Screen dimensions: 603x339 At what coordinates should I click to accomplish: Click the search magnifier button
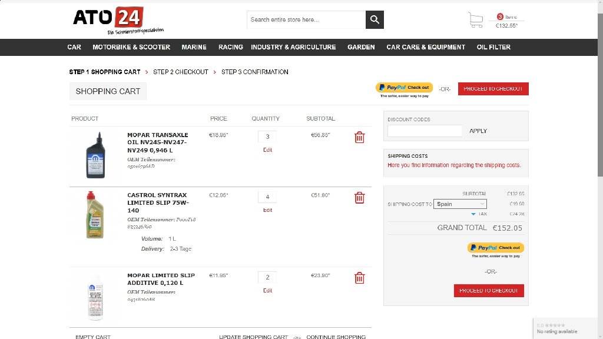click(x=375, y=19)
